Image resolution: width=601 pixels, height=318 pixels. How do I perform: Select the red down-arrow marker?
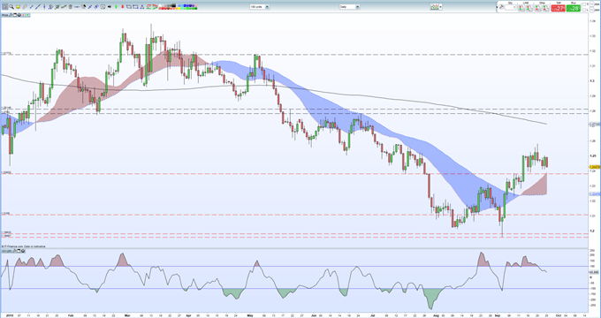click(122, 6)
